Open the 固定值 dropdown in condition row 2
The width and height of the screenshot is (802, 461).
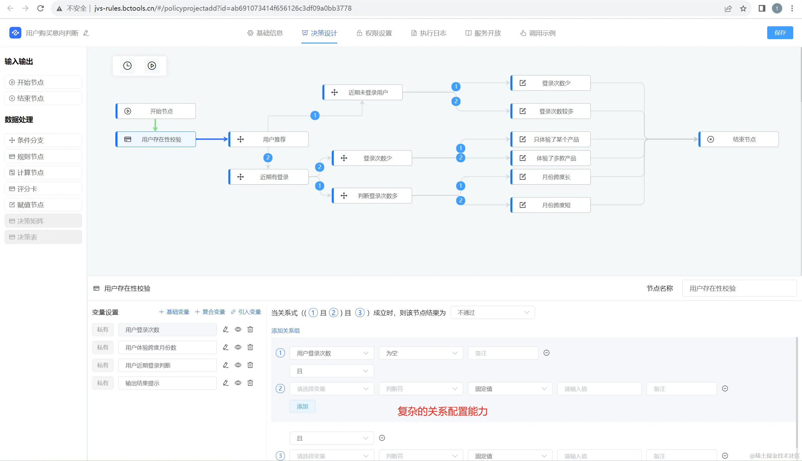[x=510, y=389]
